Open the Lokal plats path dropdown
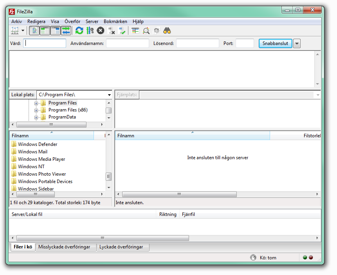Image resolution: width=337 pixels, height=275 pixels. 109,95
